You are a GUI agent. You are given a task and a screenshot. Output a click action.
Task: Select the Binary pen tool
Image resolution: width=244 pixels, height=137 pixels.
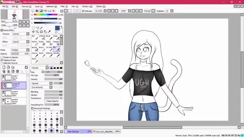point(42,49)
